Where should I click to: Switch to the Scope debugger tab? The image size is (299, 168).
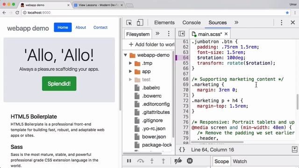(221, 161)
